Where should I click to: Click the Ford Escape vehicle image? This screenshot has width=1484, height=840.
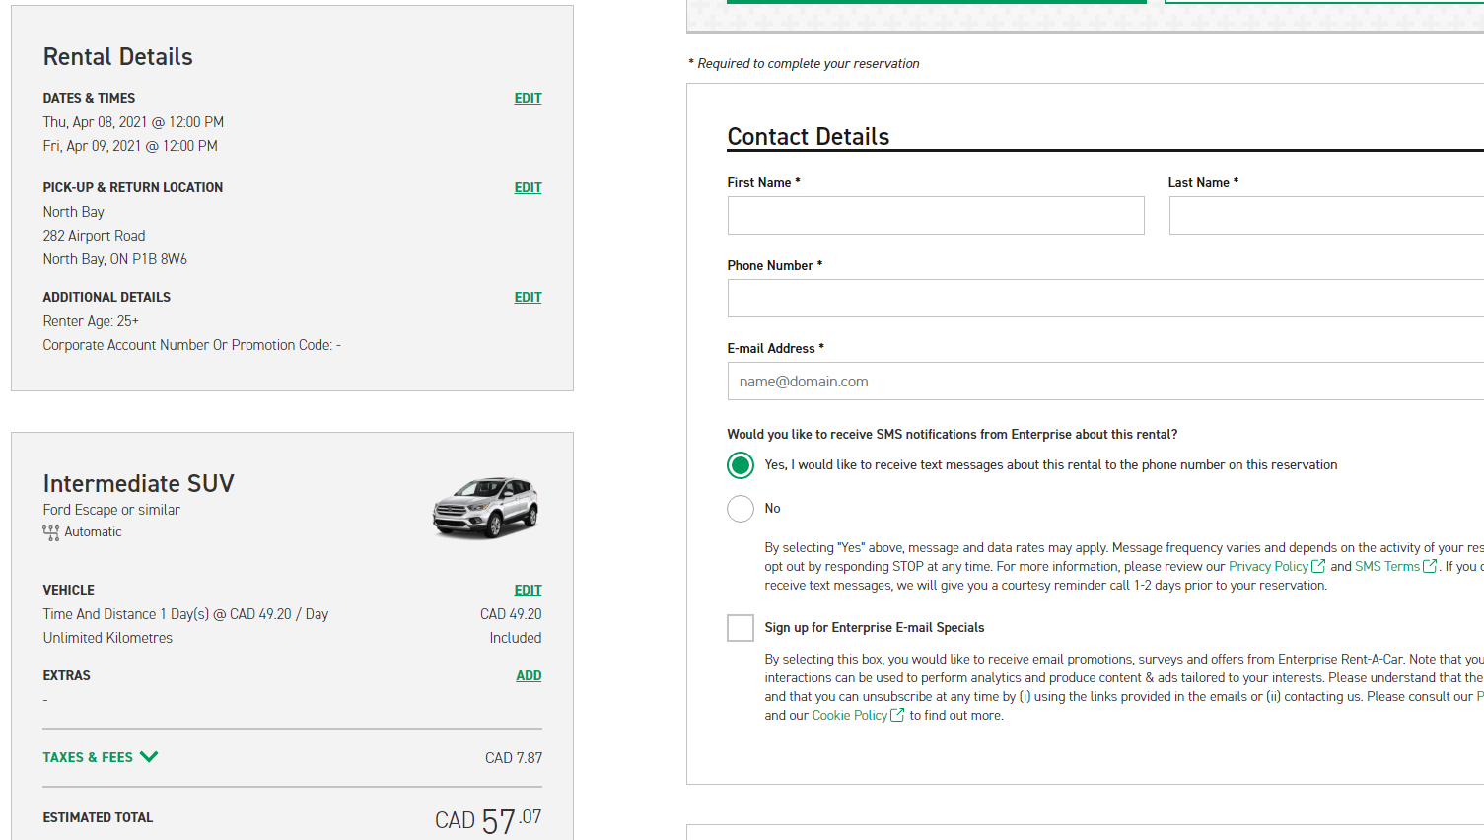click(x=485, y=508)
